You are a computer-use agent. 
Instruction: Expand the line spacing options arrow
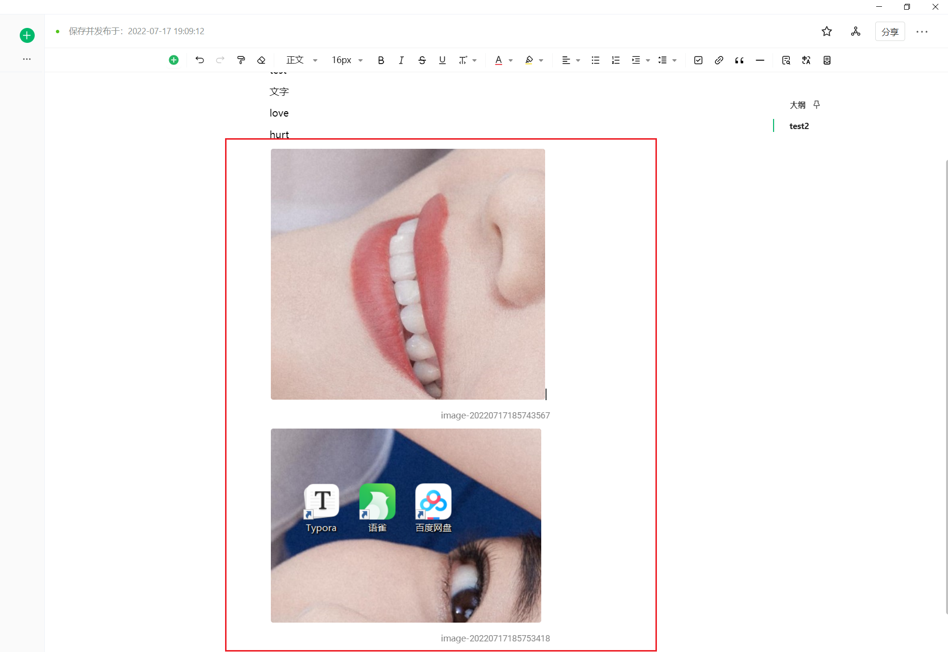tap(675, 60)
